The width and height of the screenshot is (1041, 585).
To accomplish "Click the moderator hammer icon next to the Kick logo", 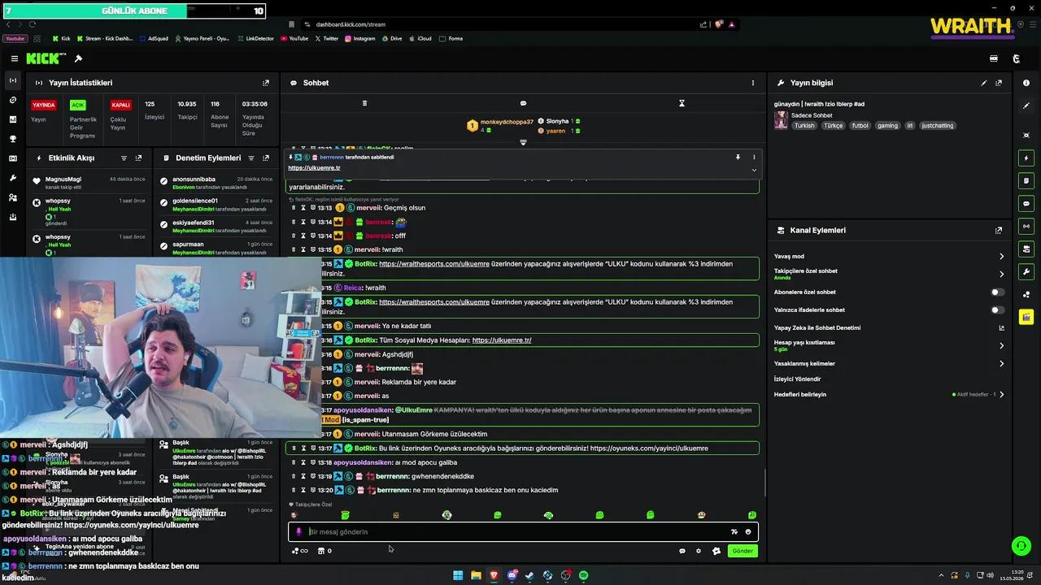I will click(78, 58).
